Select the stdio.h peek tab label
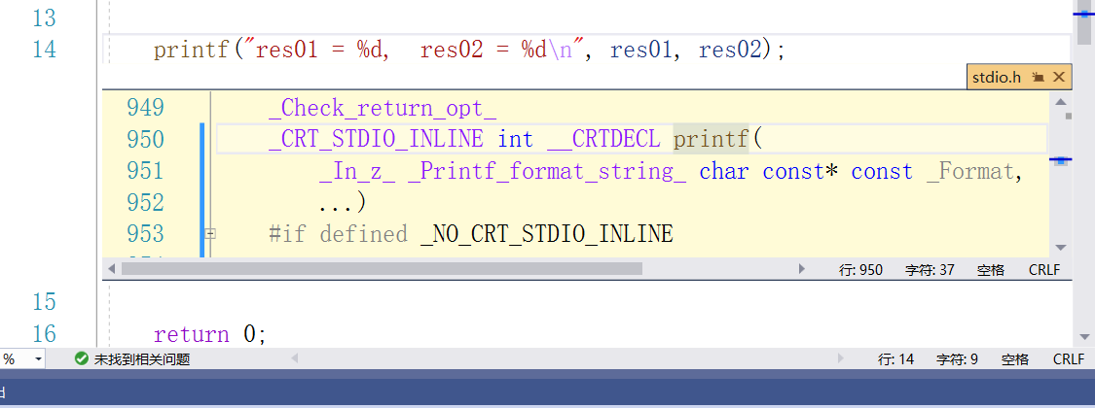Screen dimensions: 1095x408 click(x=997, y=78)
